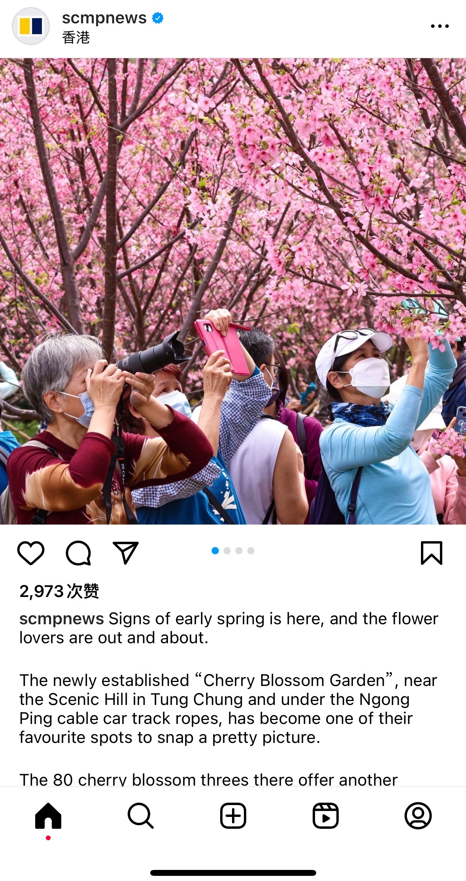Image resolution: width=466 pixels, height=881 pixels.
Task: Tap the cherry blossom photo
Action: point(233,291)
